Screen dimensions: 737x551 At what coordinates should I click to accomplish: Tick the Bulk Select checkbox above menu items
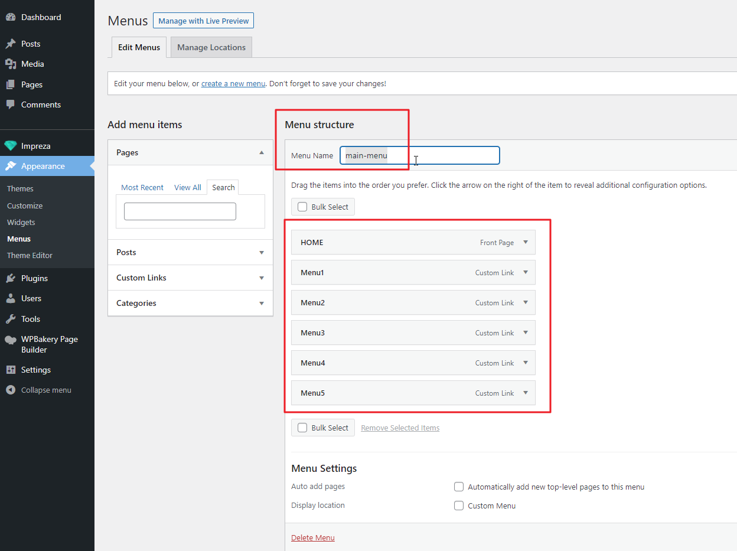(302, 207)
